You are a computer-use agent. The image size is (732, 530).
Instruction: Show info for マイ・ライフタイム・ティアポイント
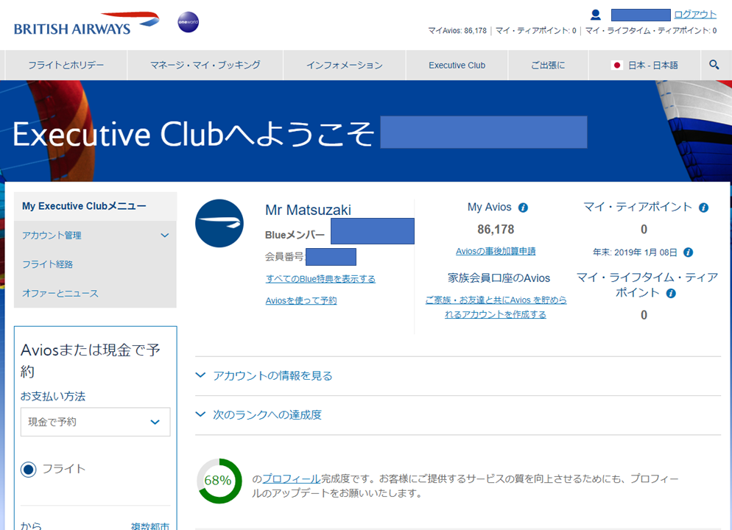[x=671, y=294]
